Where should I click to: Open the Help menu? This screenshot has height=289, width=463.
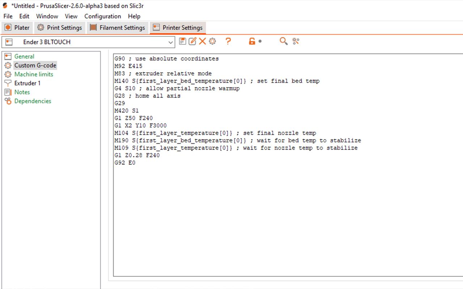click(x=134, y=16)
